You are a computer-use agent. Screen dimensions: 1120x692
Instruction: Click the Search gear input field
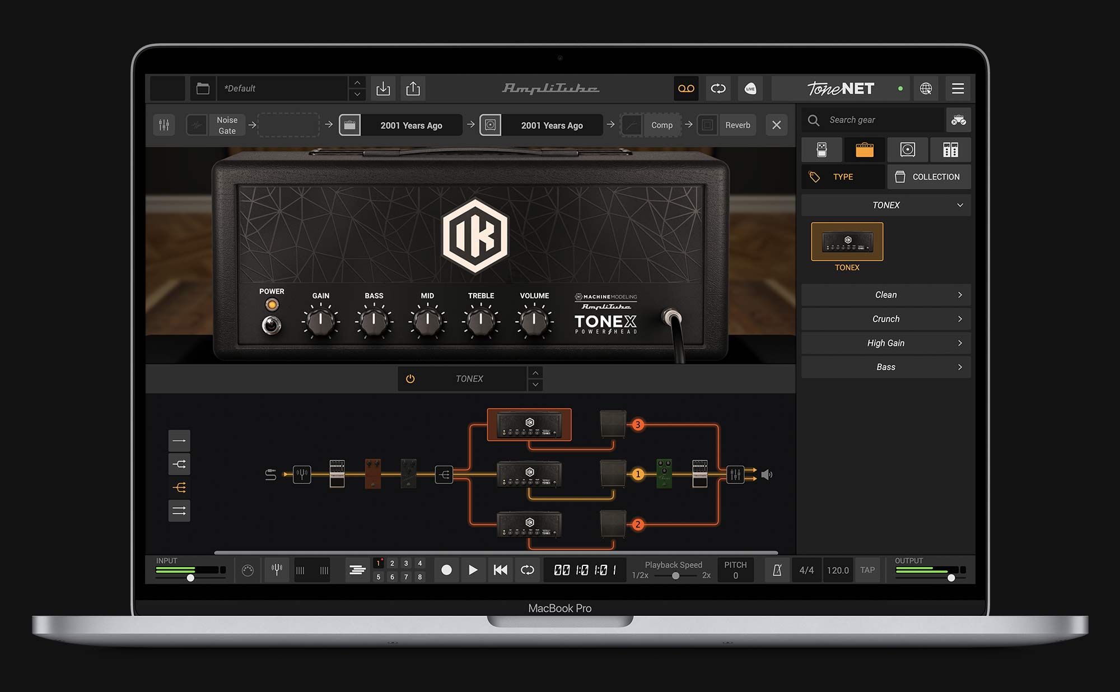click(874, 120)
